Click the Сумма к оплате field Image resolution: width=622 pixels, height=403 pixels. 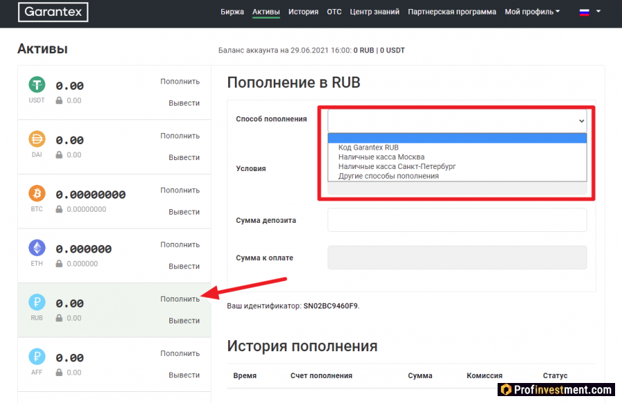click(x=457, y=257)
